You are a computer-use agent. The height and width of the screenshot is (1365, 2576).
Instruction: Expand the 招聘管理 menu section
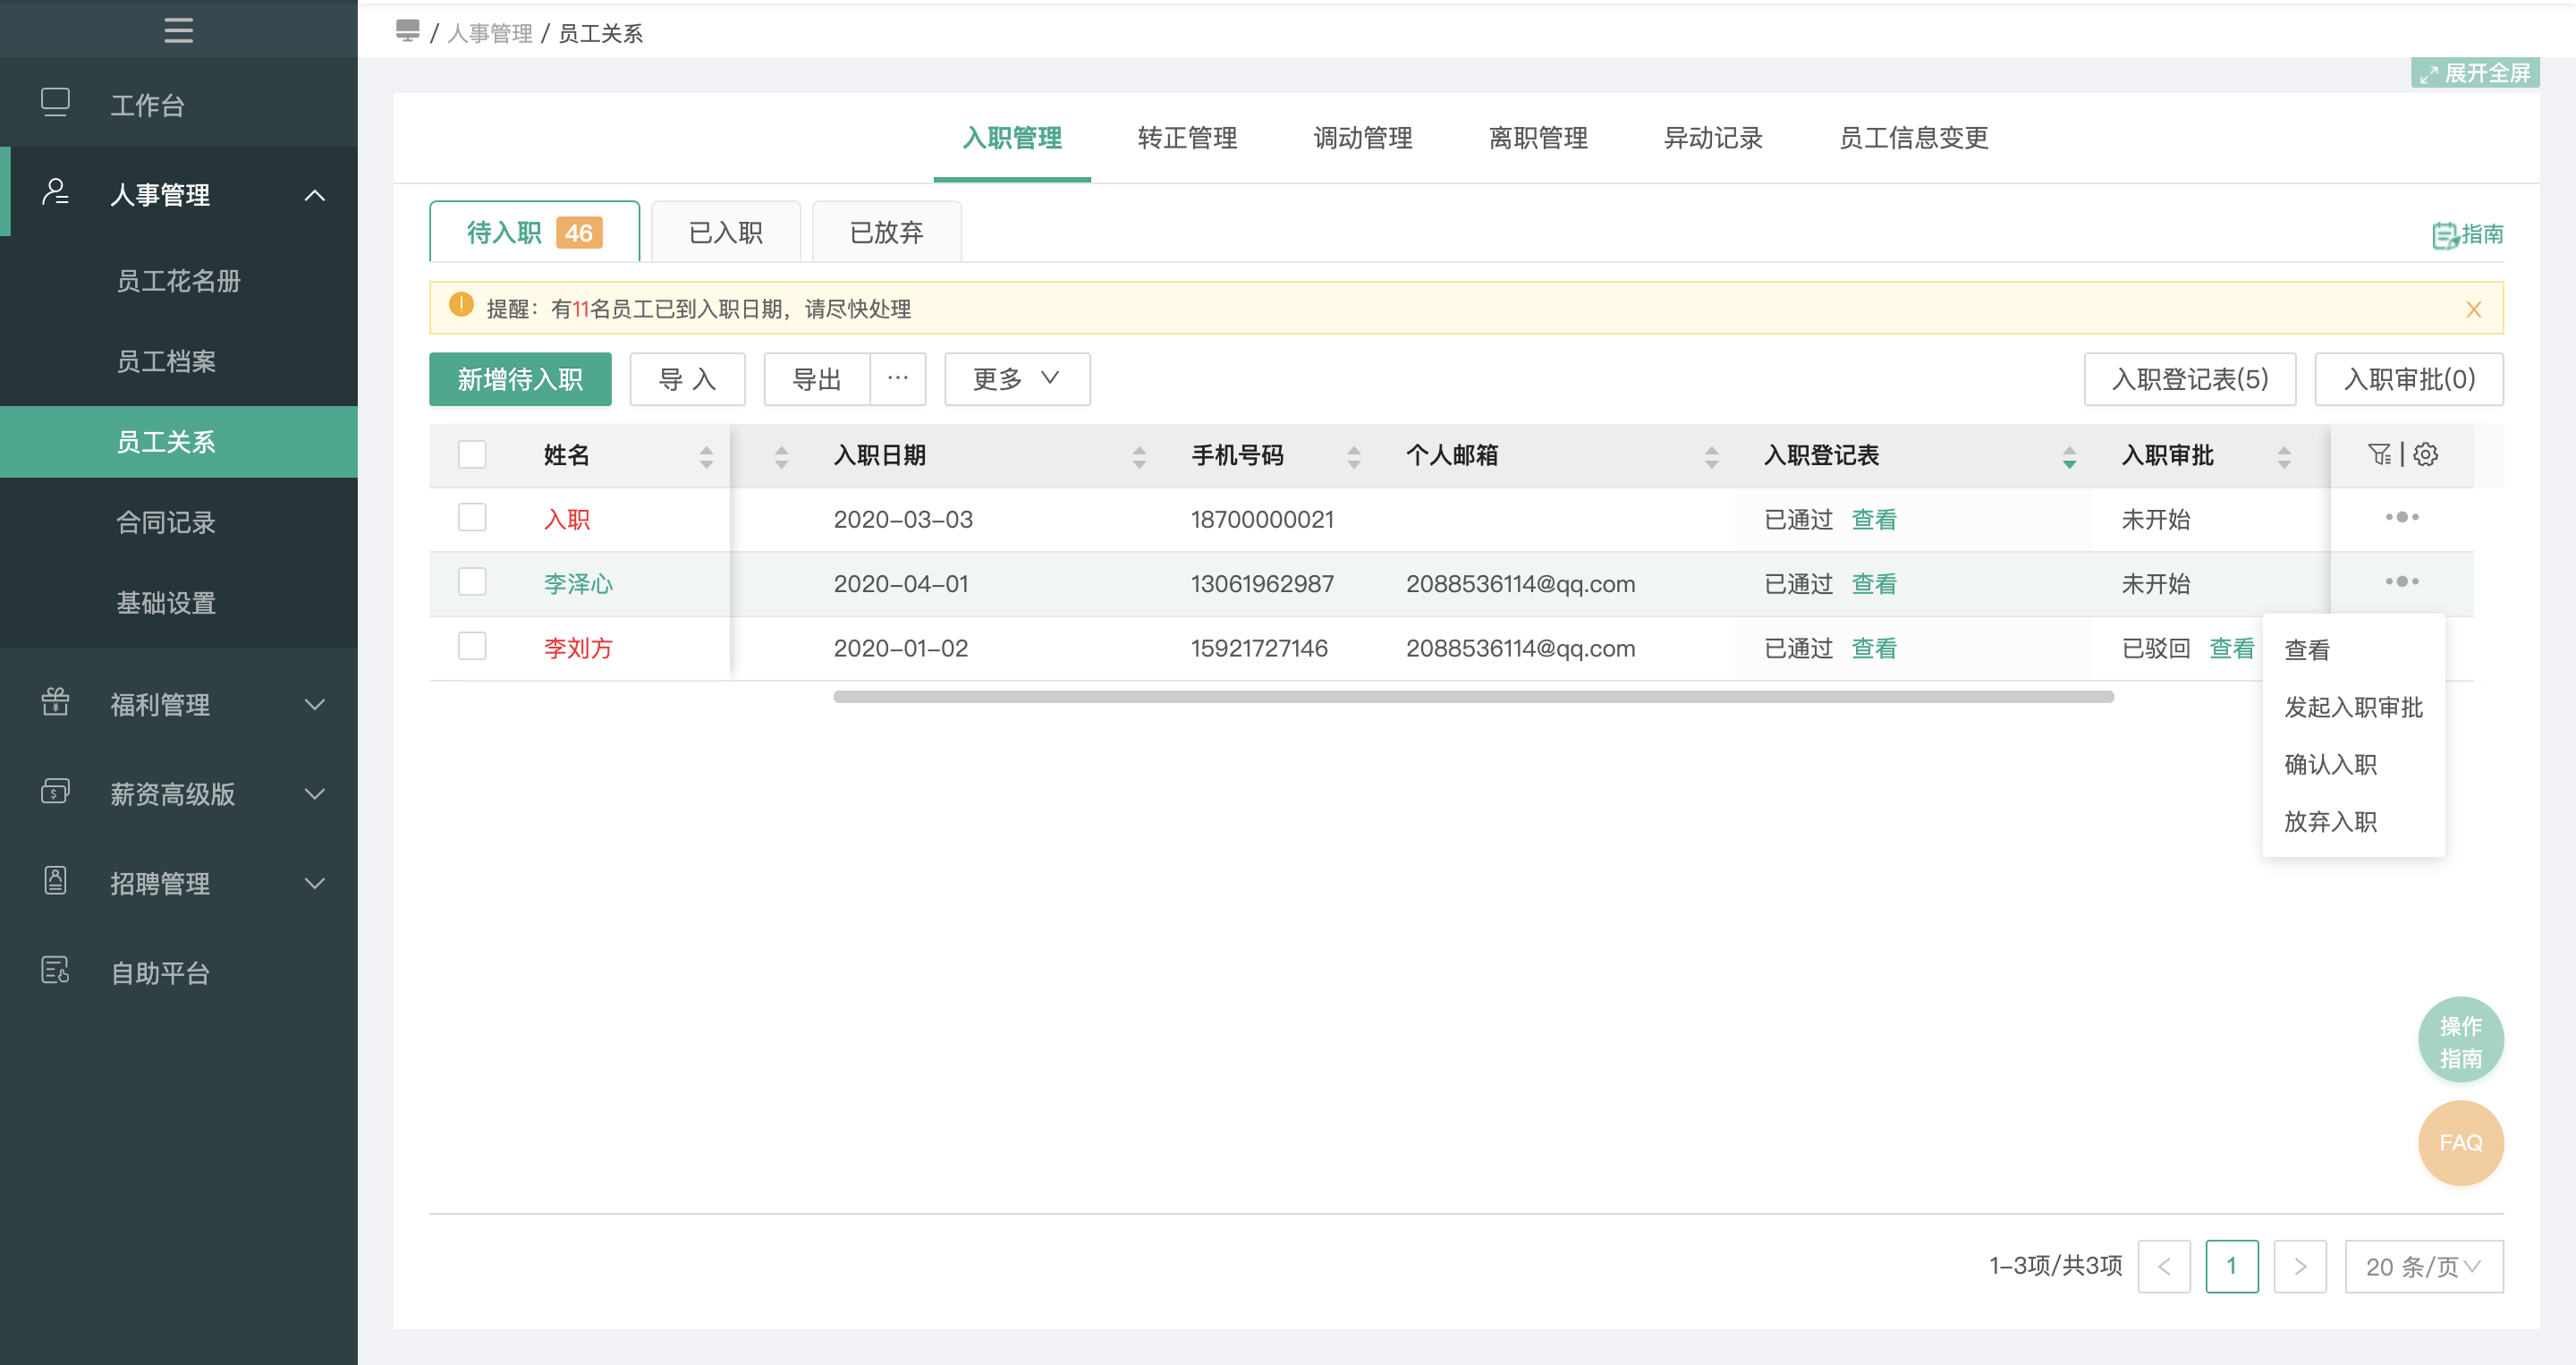tap(314, 884)
